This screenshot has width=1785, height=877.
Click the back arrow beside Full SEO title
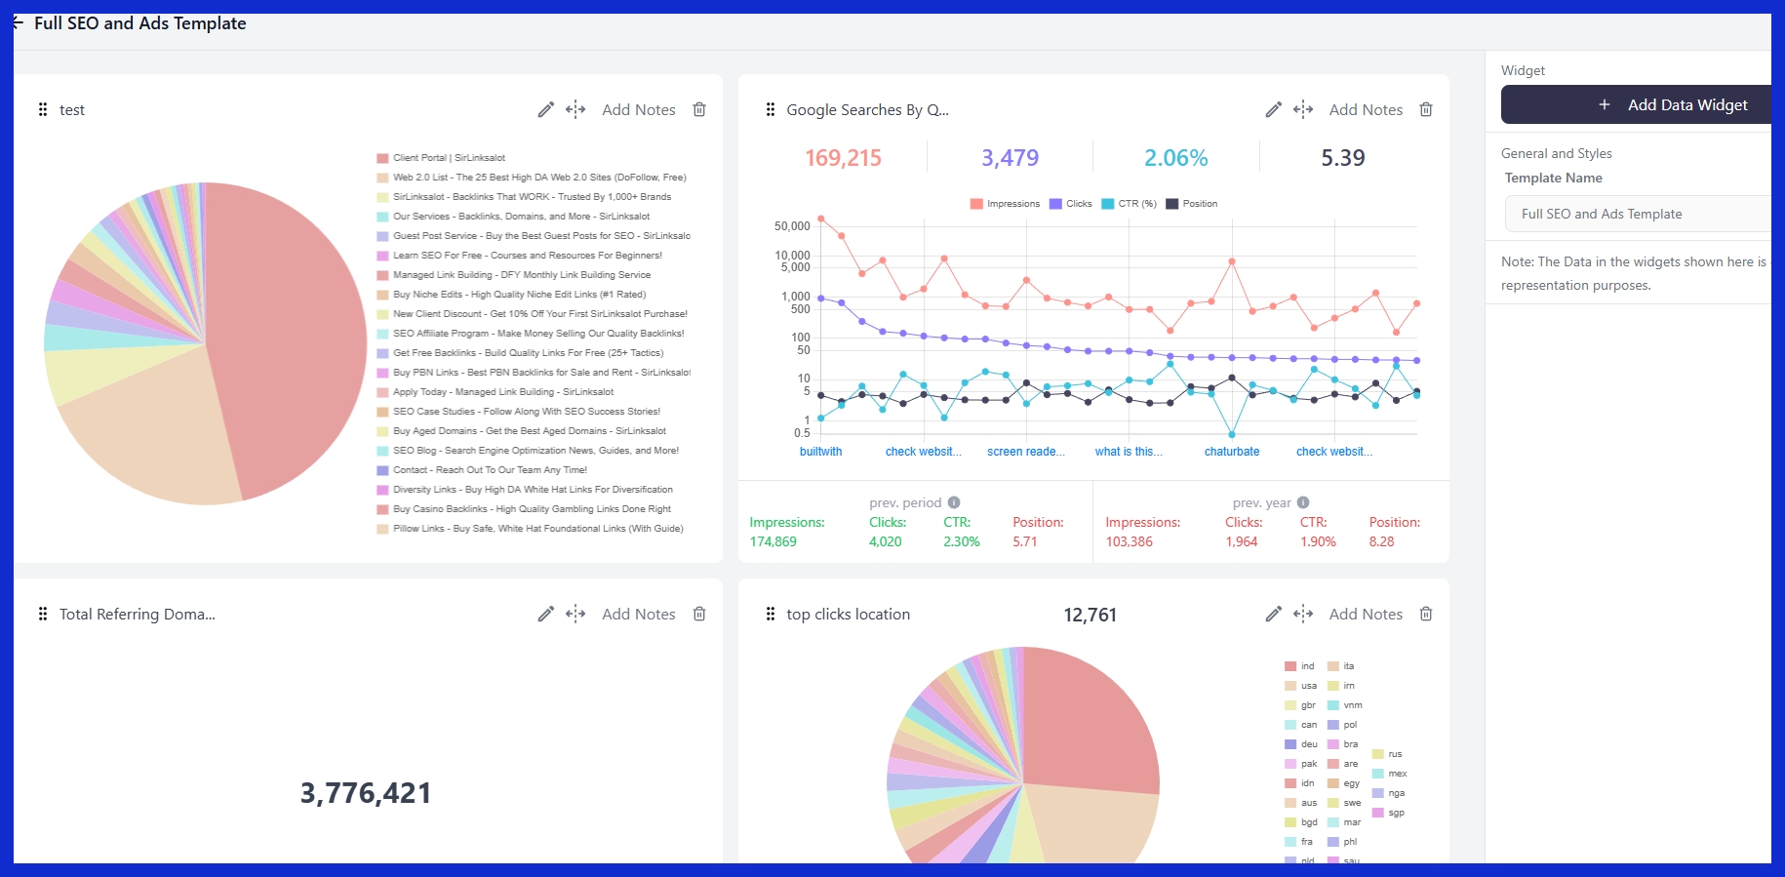click(19, 23)
